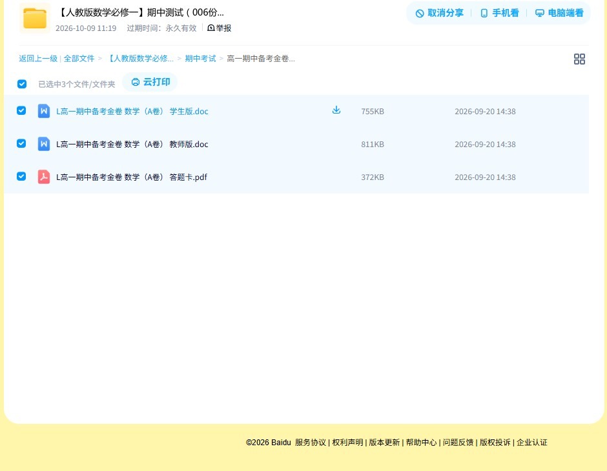
Task: Open 企业认证 footer link
Action: pos(532,443)
